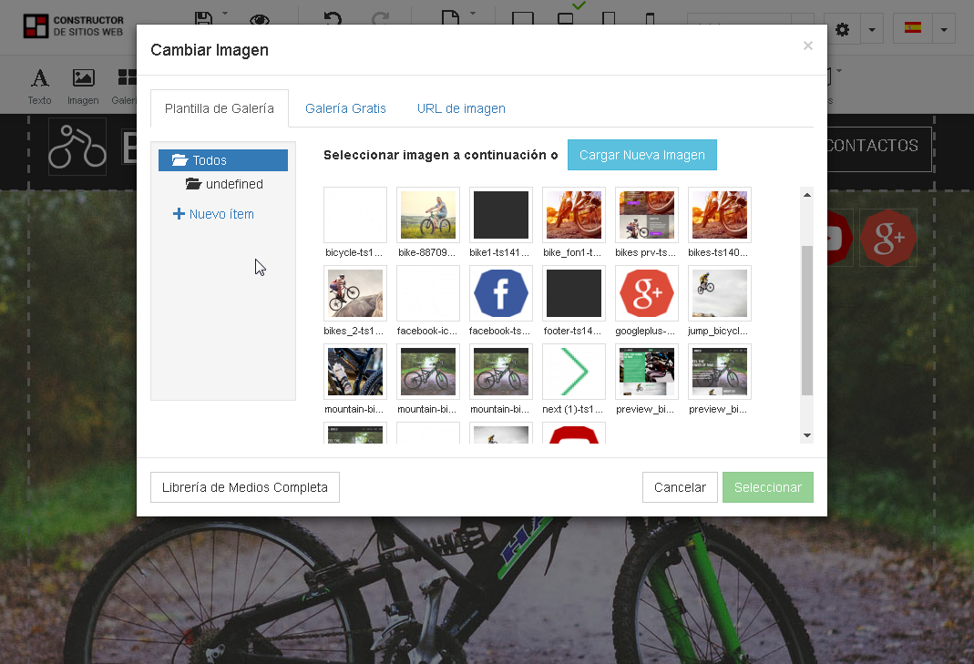The height and width of the screenshot is (664, 974).
Task: Select the bikes_2-ts1... thumbnail
Action: (355, 293)
